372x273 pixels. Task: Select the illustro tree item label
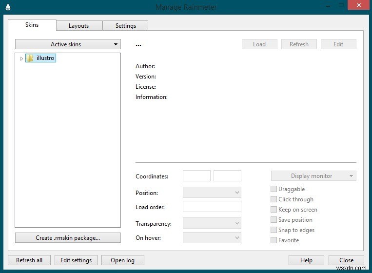point(45,58)
